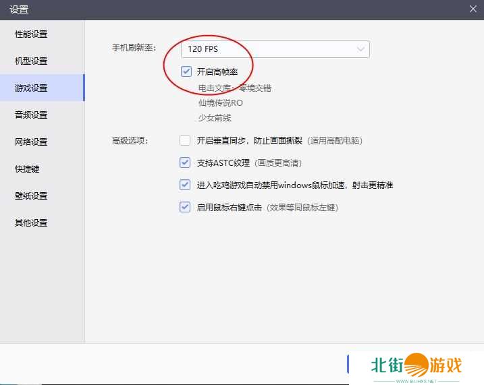Screen dimensions: 484x385
Task: Open 网络设置 in the sidebar
Action: click(x=31, y=142)
